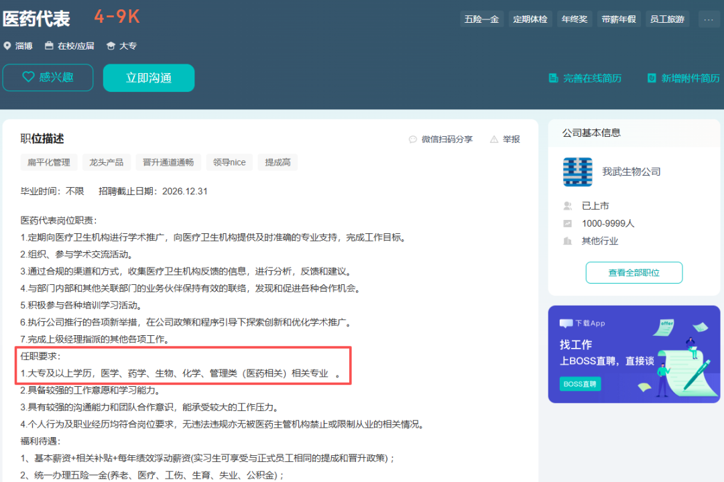Click the 我武生物公司 company logo
The width and height of the screenshot is (724, 482).
tap(578, 172)
